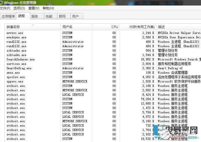
Task: Select svchost.exe using 1,764 K
Action: pyautogui.click(x=103, y=130)
